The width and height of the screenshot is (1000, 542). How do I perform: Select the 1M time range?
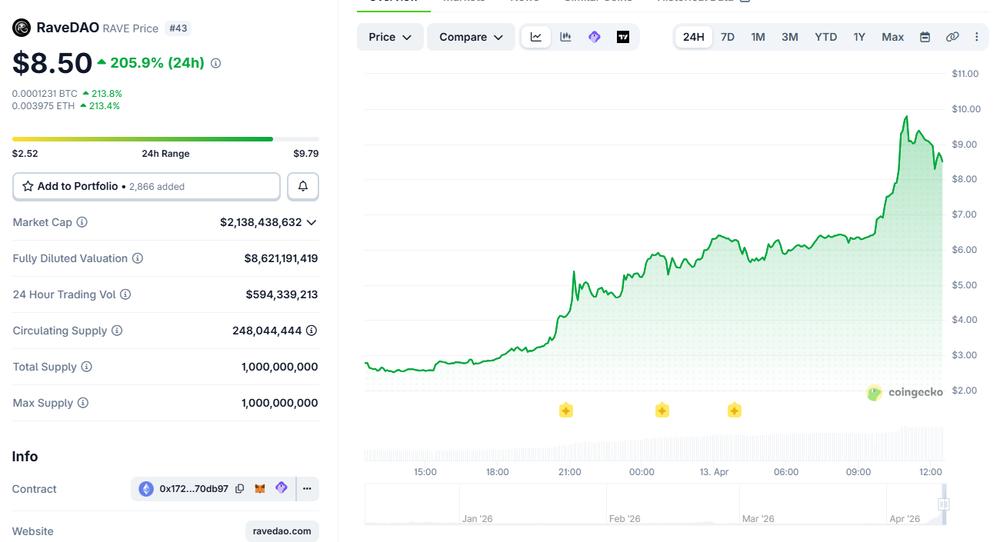pos(758,37)
